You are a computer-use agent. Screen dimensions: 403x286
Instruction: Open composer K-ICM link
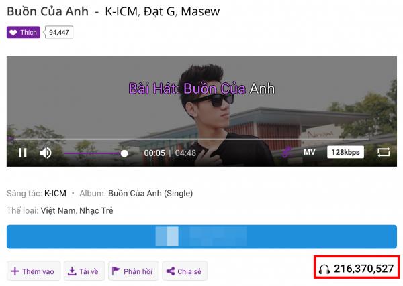55,193
